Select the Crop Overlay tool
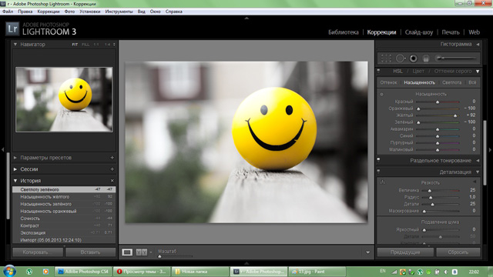Image resolution: width=493 pixels, height=277 pixels. click(x=386, y=58)
